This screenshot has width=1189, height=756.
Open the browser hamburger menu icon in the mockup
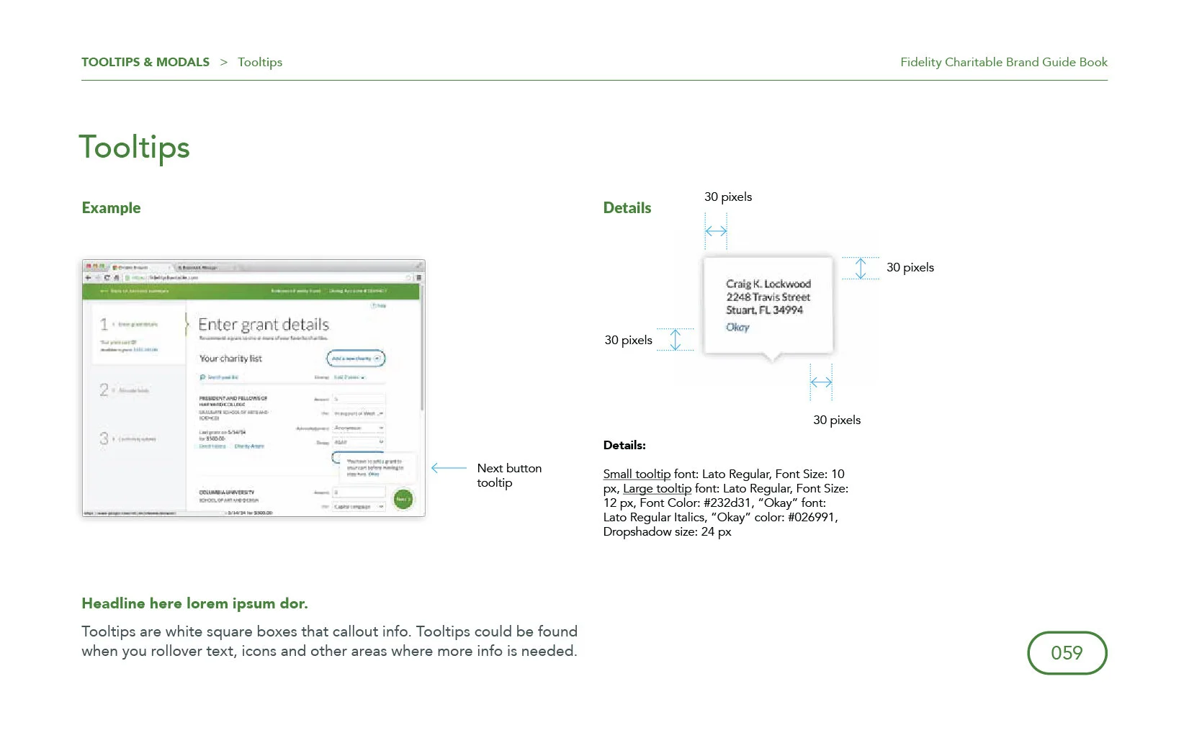(x=418, y=278)
